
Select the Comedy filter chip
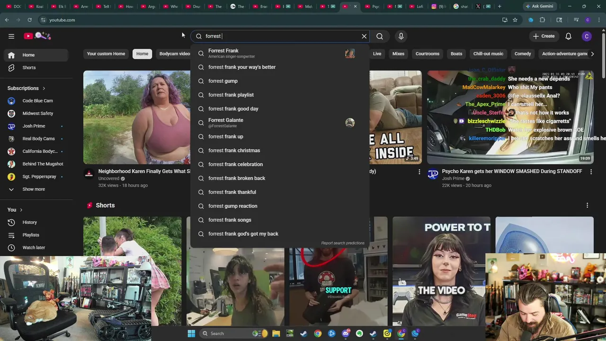[523, 54]
